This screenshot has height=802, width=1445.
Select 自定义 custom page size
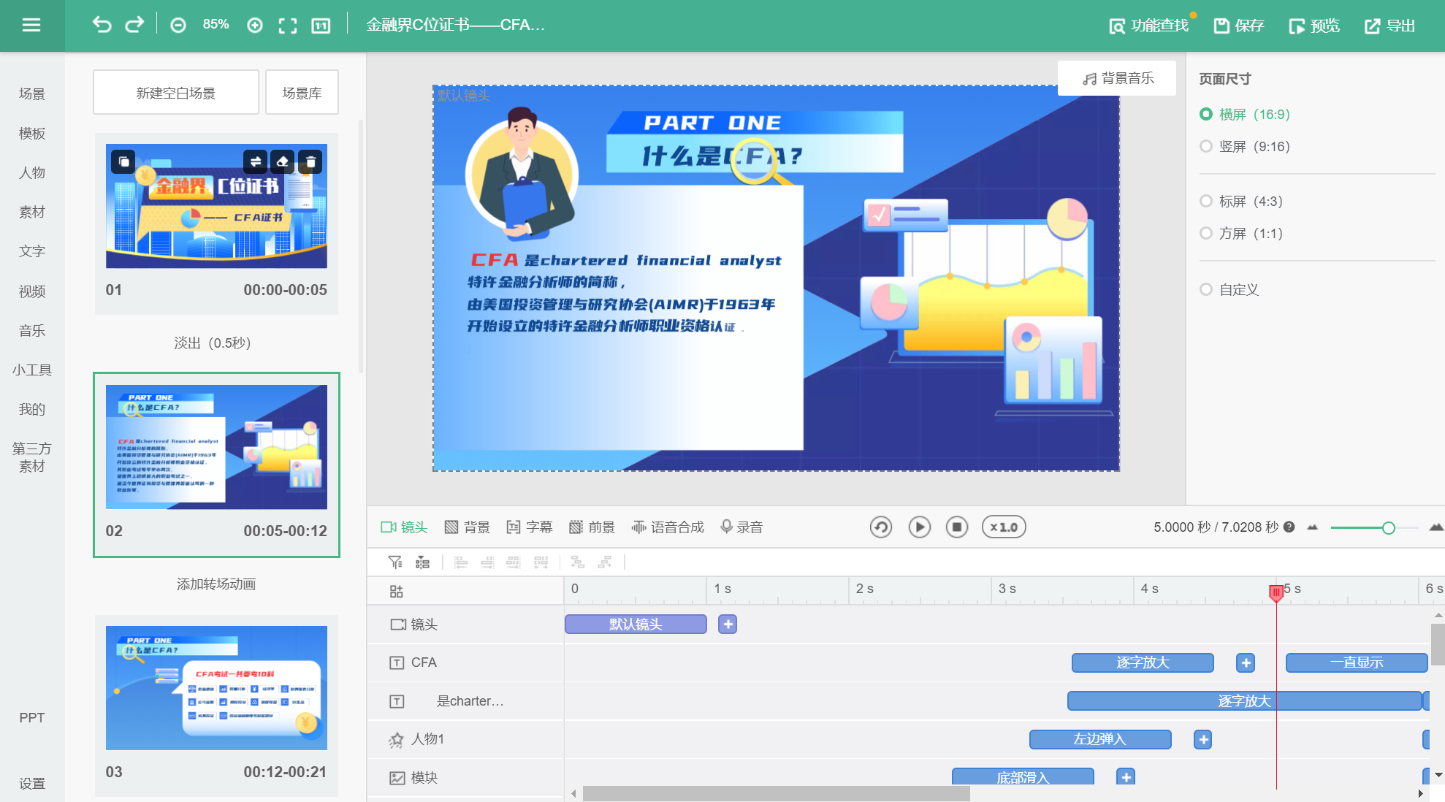1229,289
